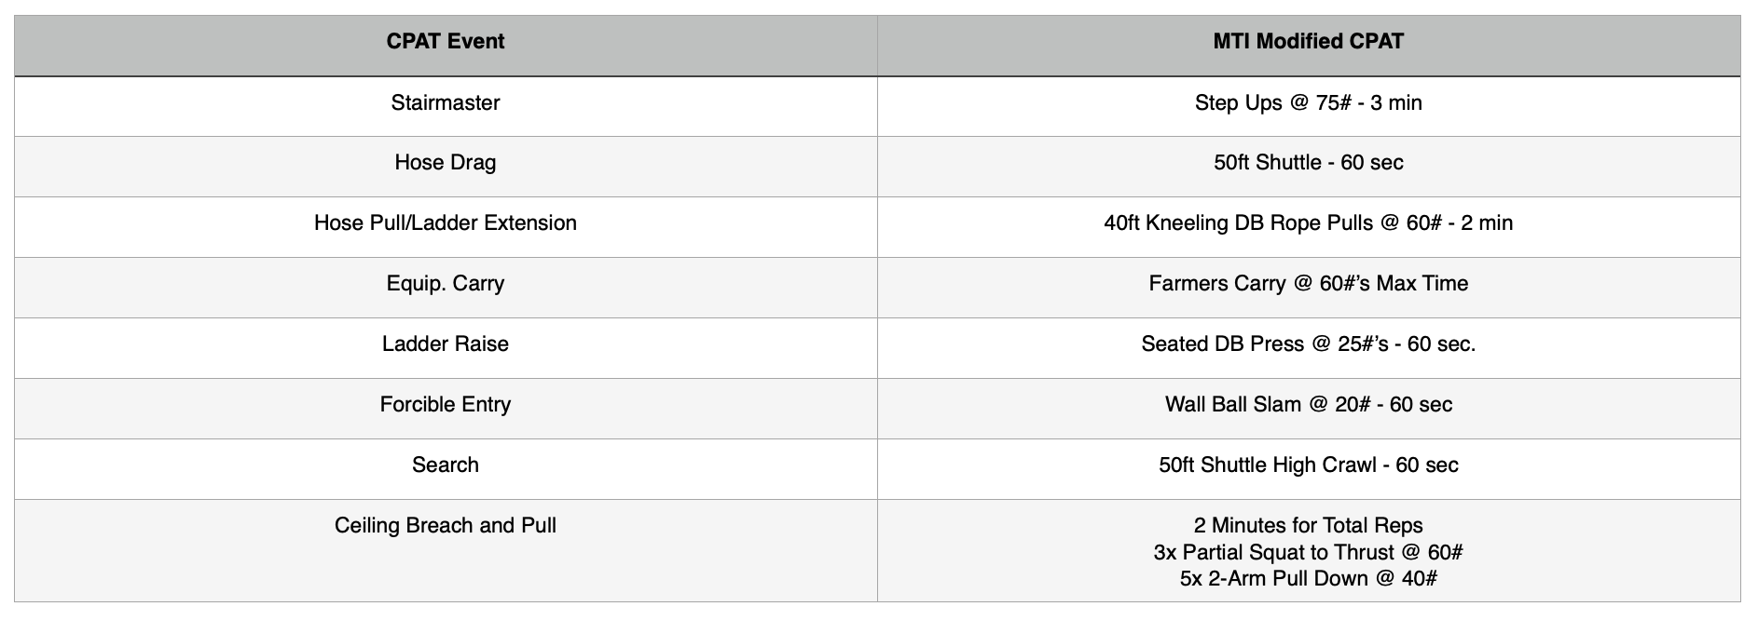Click the 50ft Shuttle High Crawl cell
Viewport: 1758px width, 620px height.
(1308, 465)
